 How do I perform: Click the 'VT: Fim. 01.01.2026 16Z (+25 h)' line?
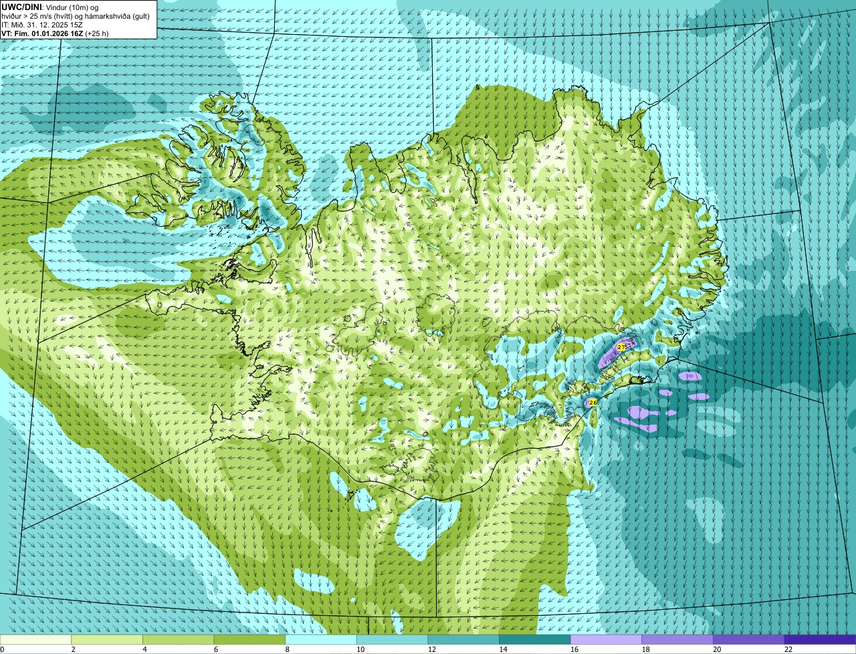pyautogui.click(x=55, y=33)
